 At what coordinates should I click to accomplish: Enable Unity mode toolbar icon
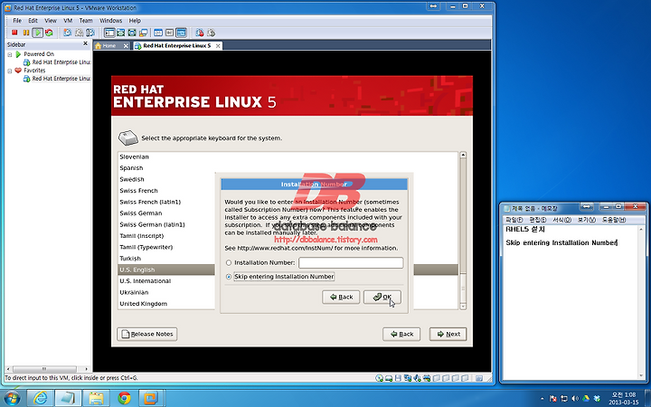coord(143,33)
